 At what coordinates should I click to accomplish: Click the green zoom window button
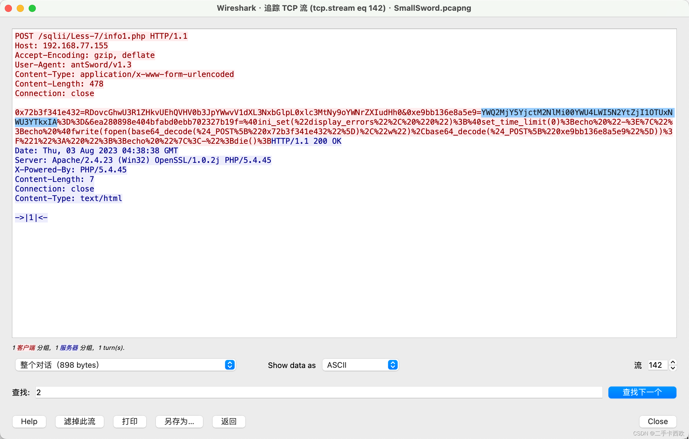tap(32, 8)
